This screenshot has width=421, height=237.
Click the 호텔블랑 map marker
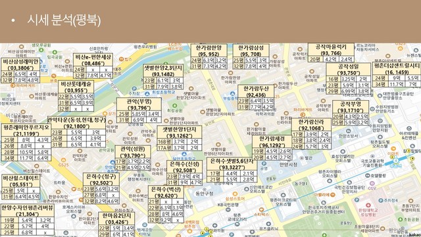[x=368, y=176]
